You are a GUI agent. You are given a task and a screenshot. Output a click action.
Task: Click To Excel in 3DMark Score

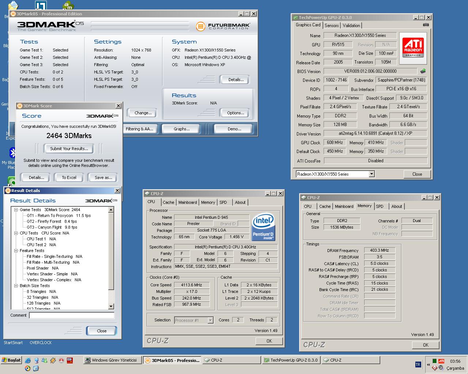point(69,178)
